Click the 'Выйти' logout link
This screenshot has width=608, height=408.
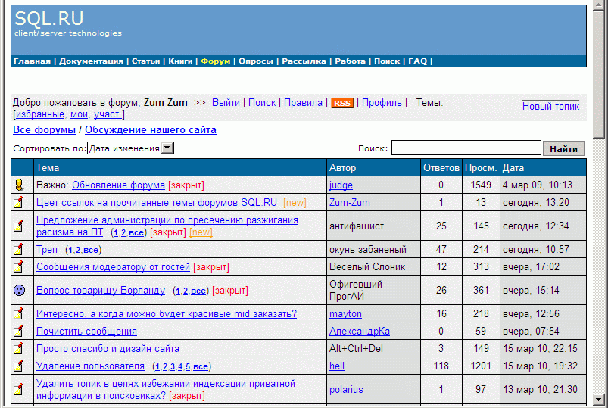pos(226,103)
